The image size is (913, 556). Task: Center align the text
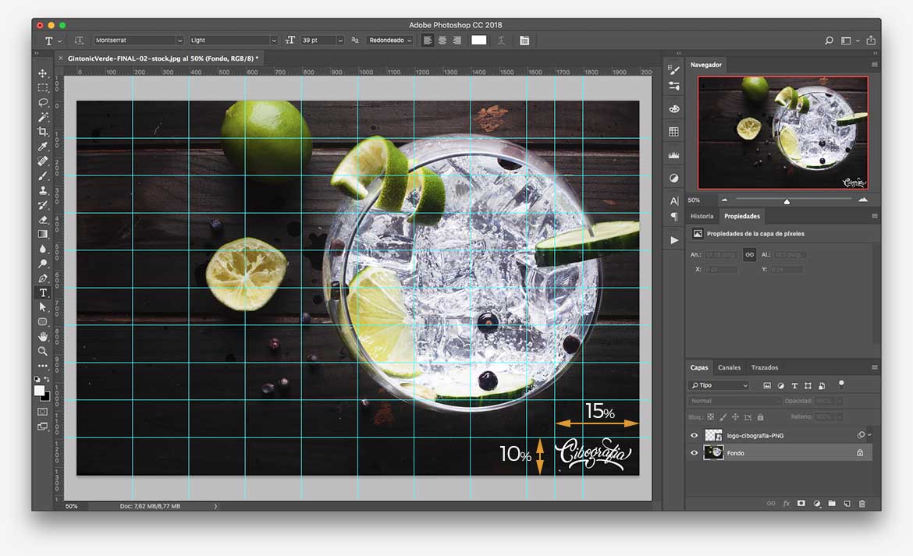pos(442,41)
